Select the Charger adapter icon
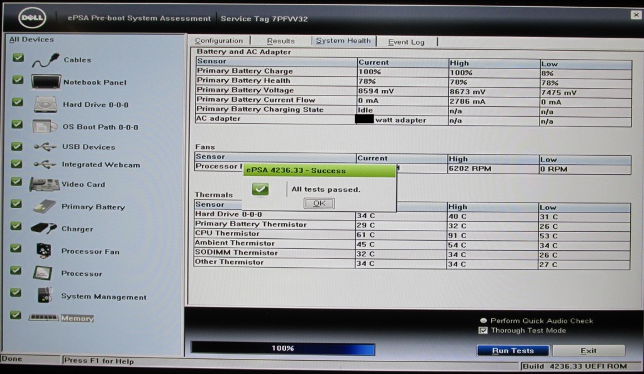Image resolution: width=644 pixels, height=374 pixels. click(43, 228)
